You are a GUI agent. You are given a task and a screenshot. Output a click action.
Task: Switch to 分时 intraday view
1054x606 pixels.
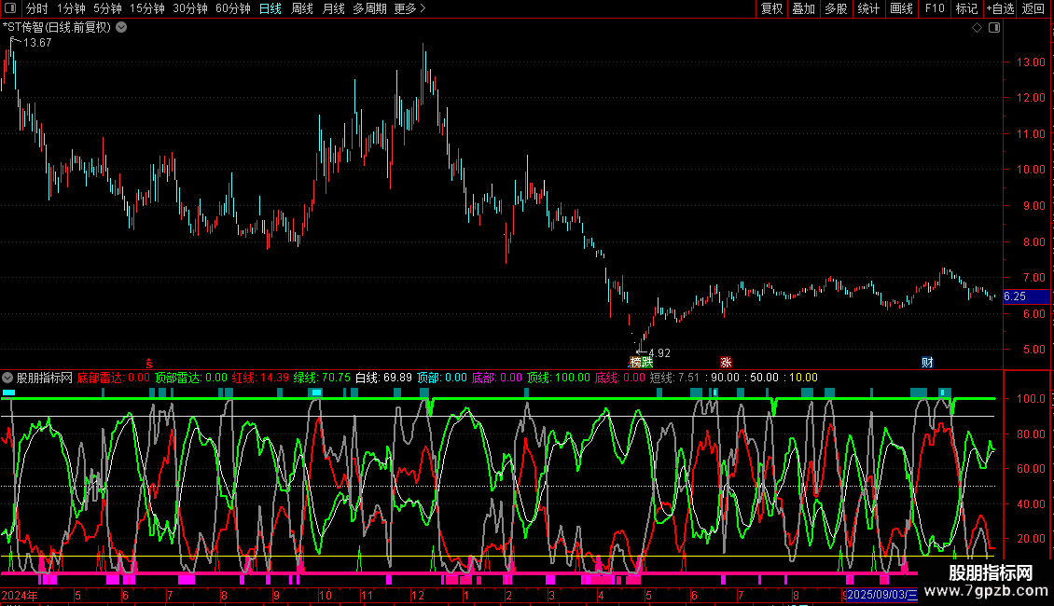[36, 8]
